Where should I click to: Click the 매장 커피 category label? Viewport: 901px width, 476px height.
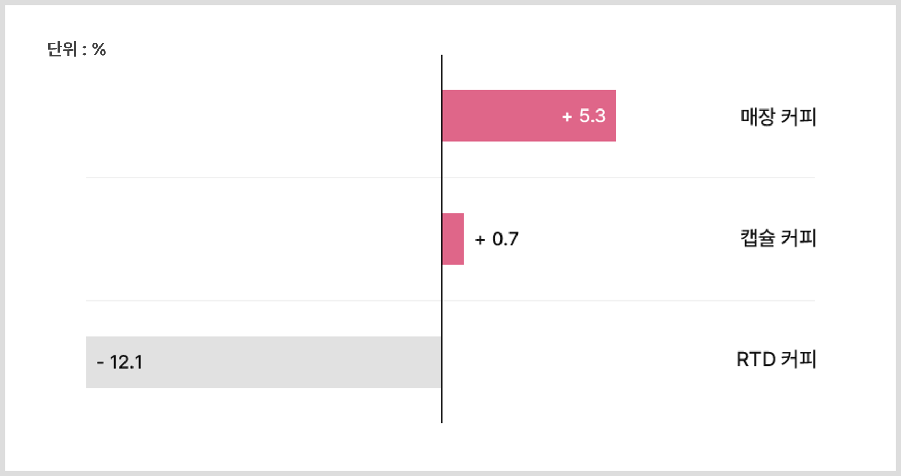tap(778, 116)
